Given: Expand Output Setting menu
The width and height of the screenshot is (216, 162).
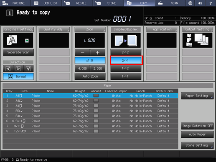Looking at the screenshot, I should (x=198, y=29).
